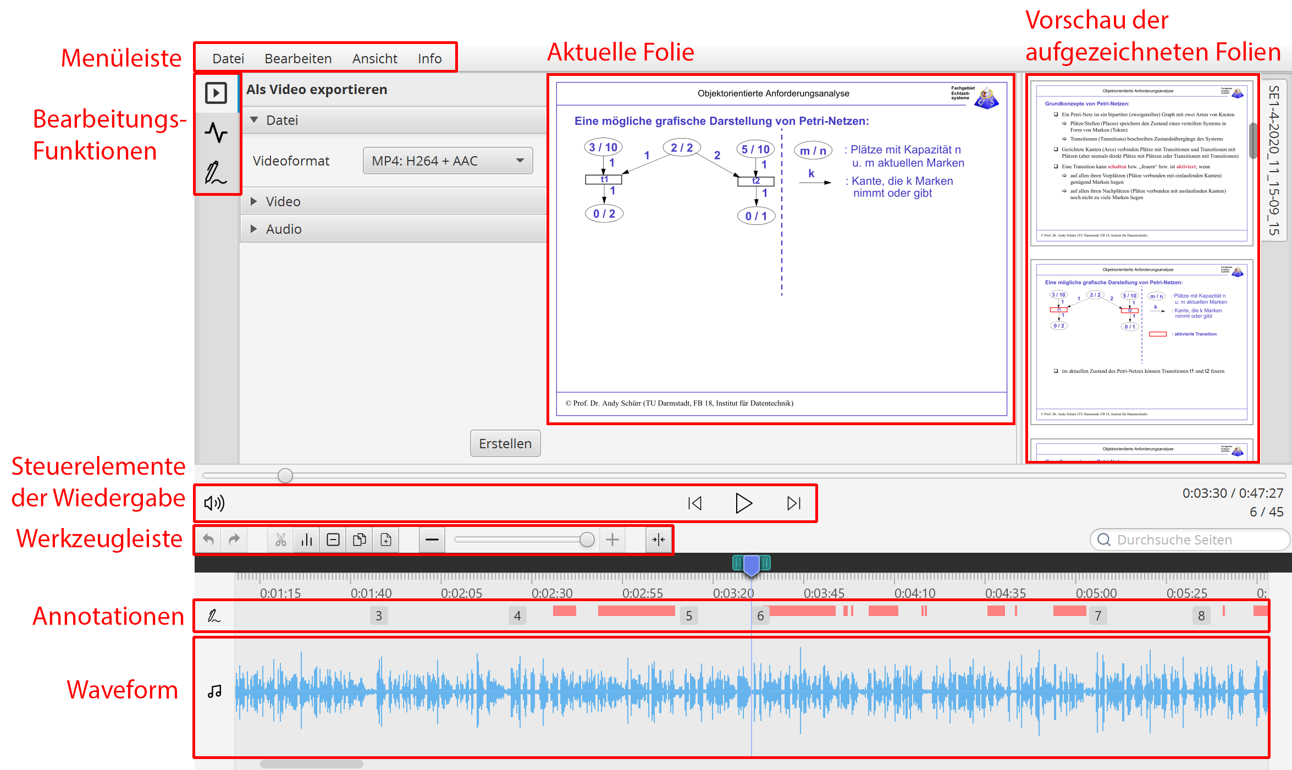This screenshot has height=770, width=1292.
Task: Select the video export play icon in sidebar
Action: point(216,93)
